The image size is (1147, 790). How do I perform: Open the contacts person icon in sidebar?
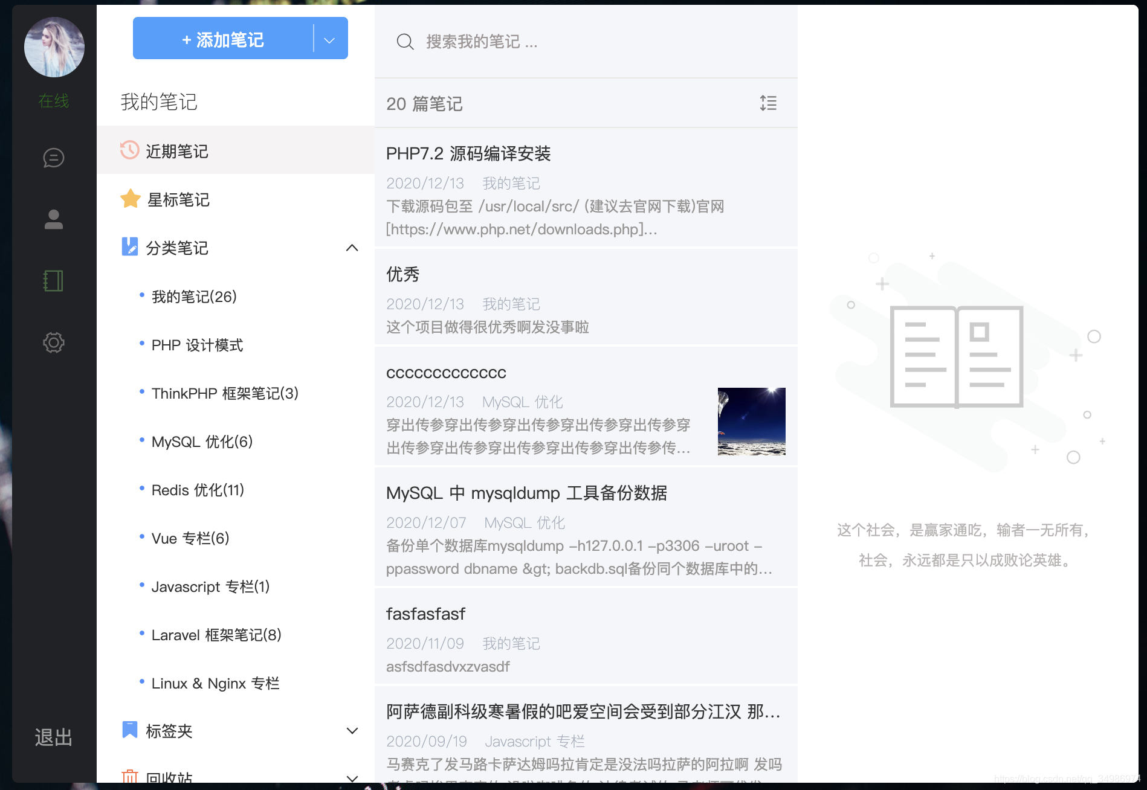click(x=54, y=219)
